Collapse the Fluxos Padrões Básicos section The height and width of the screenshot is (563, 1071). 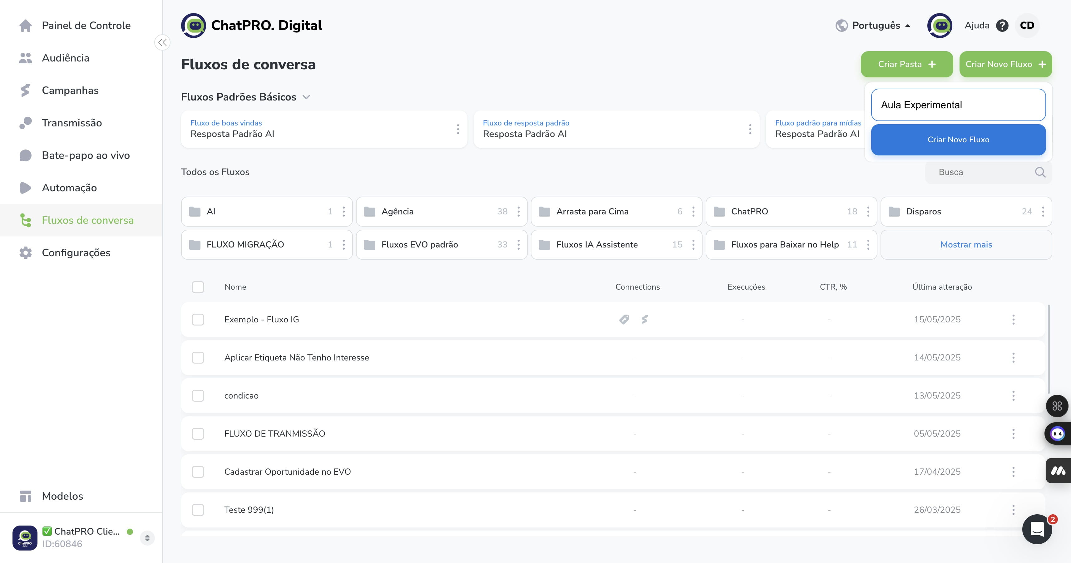point(306,97)
